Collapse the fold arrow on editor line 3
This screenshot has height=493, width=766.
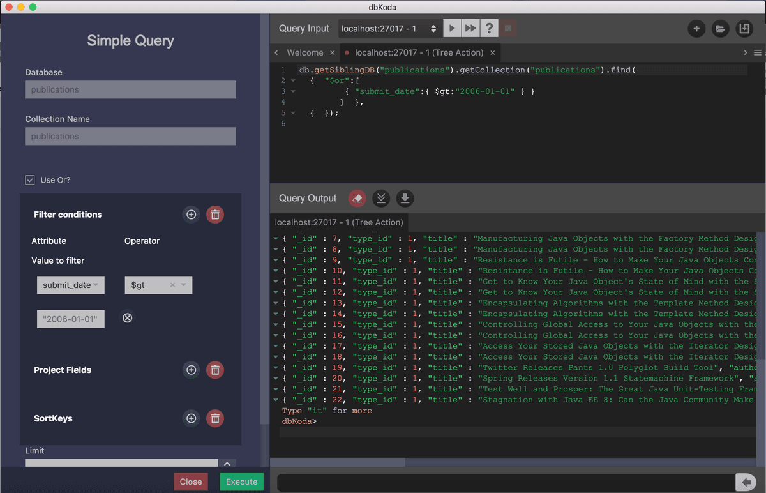[x=293, y=91]
